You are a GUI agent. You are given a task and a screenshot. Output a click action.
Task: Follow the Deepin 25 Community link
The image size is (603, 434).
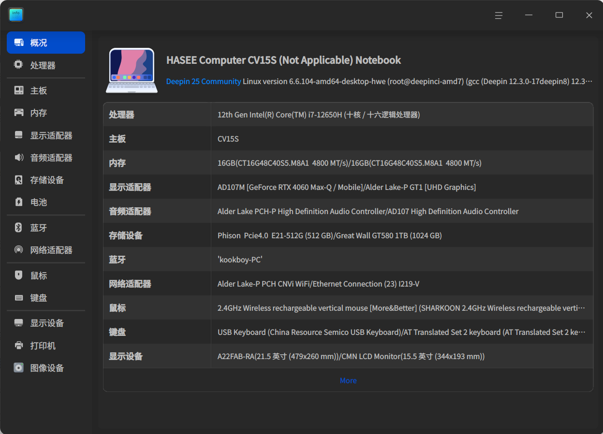pyautogui.click(x=204, y=81)
